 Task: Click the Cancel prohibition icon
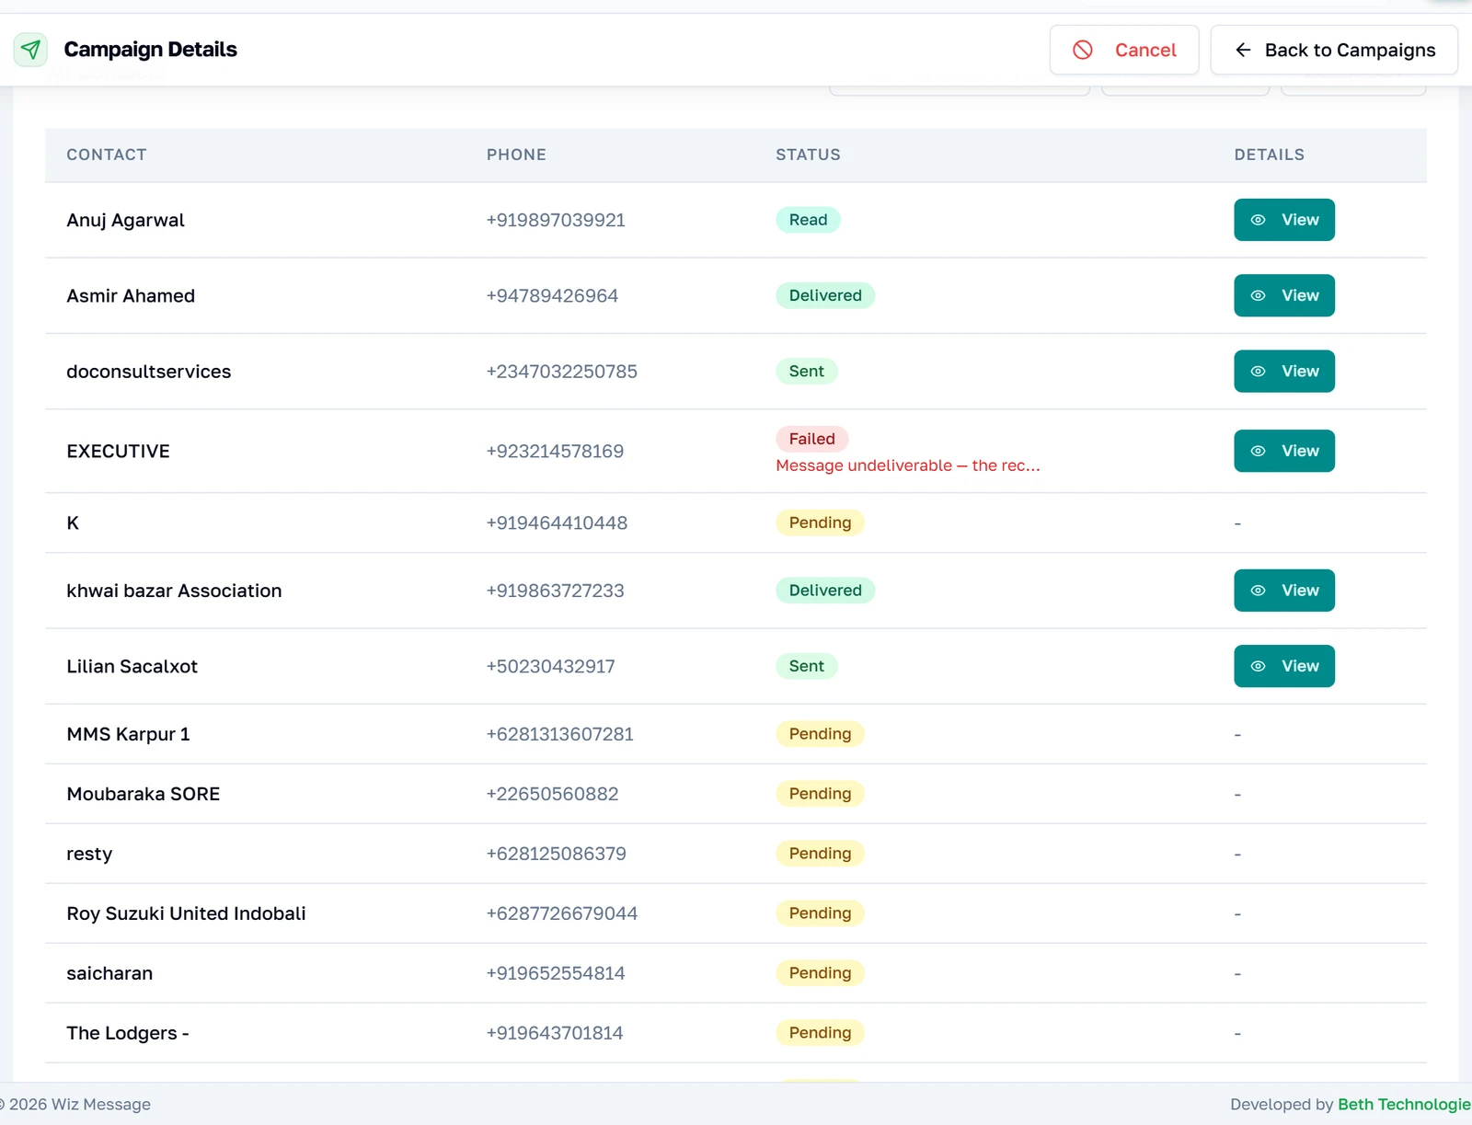point(1083,50)
